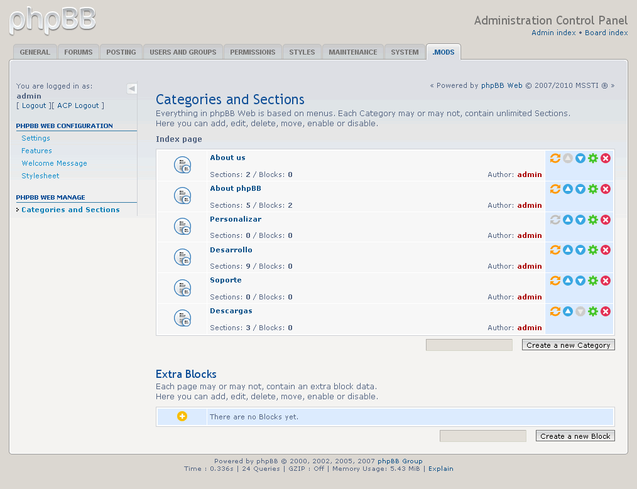Open Stylesheet in the sidebar
The height and width of the screenshot is (489, 637).
click(x=40, y=176)
